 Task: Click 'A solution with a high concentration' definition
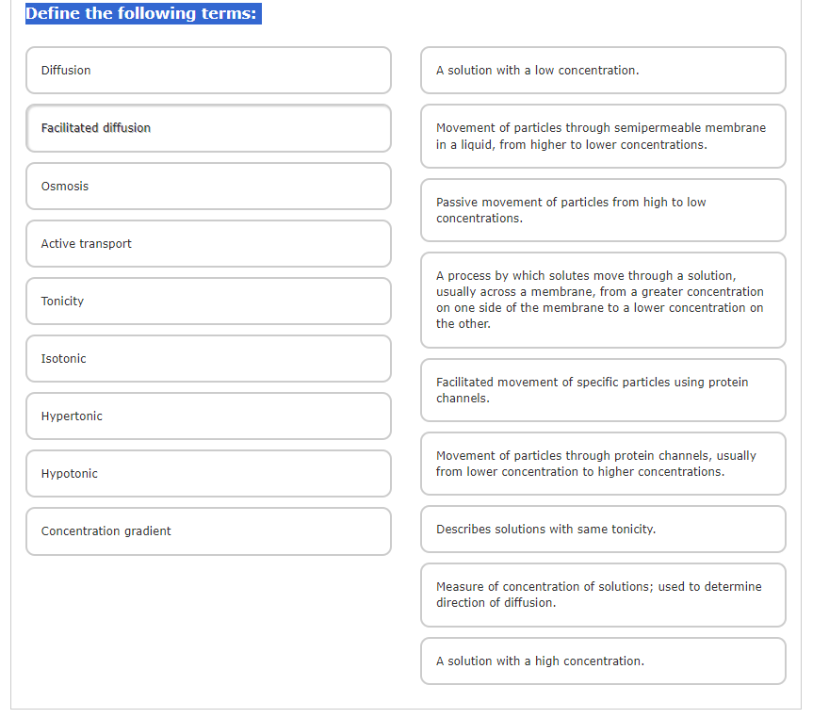coord(603,661)
